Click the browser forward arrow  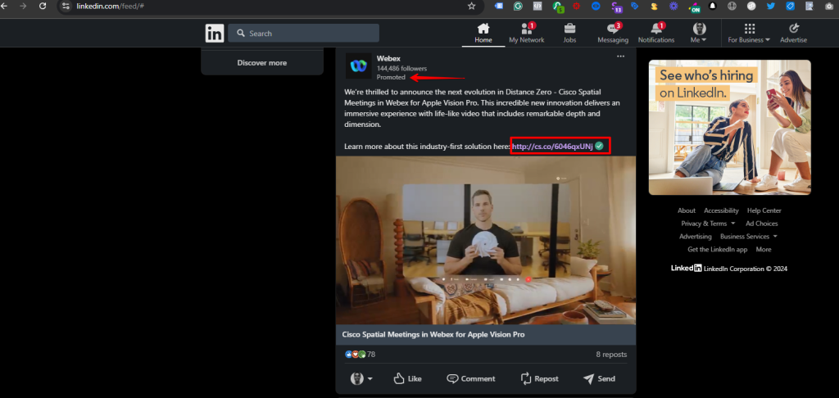(x=22, y=6)
